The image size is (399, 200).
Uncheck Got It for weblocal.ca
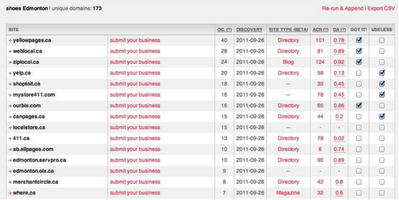[x=359, y=51]
